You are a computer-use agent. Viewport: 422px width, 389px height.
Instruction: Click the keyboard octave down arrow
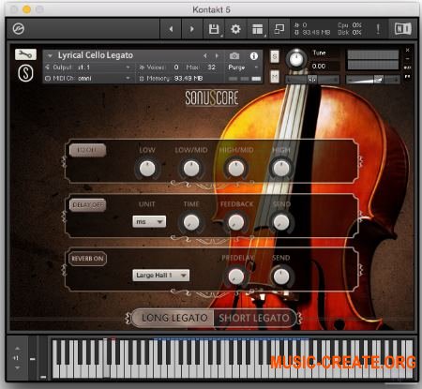17,367
